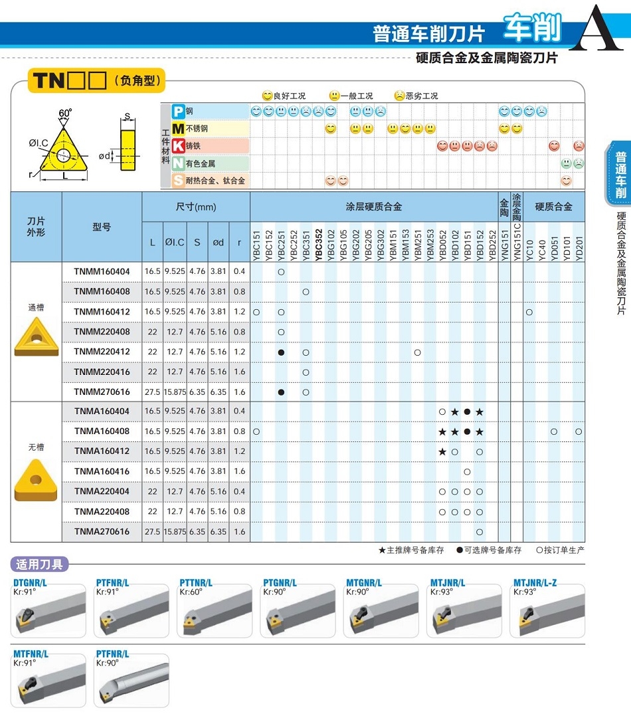Screen dimensions: 631x722
Task: Click the neutral face beside 一般工况 legend
Action: pyautogui.click(x=334, y=96)
